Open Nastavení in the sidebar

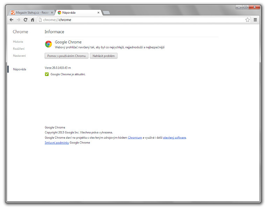[x=19, y=56]
